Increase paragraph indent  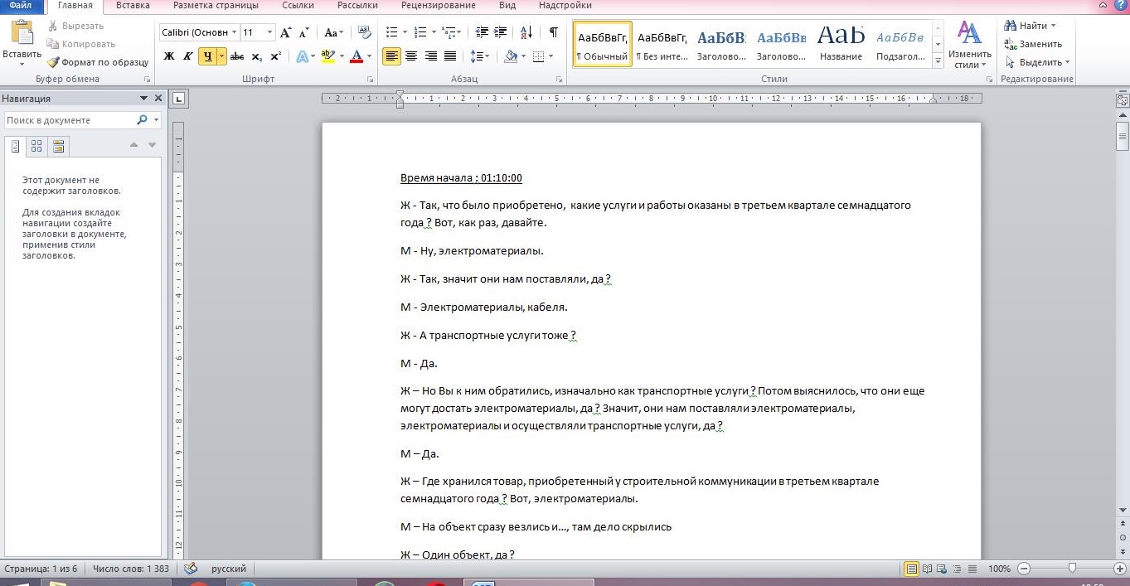[x=500, y=33]
